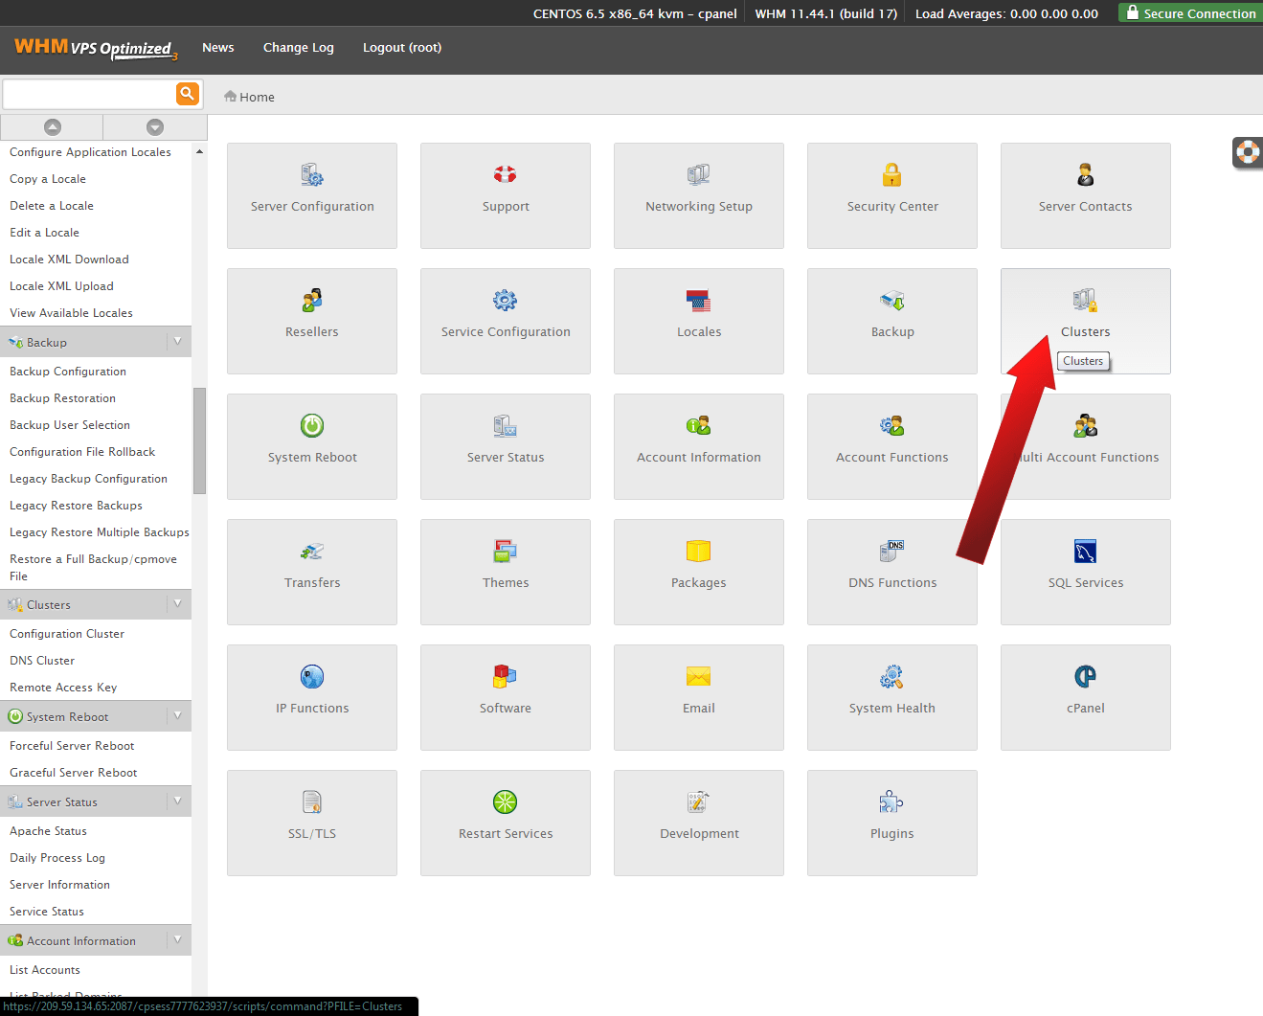Click Logout (root) in top menu
Image resolution: width=1263 pixels, height=1016 pixels.
(402, 47)
